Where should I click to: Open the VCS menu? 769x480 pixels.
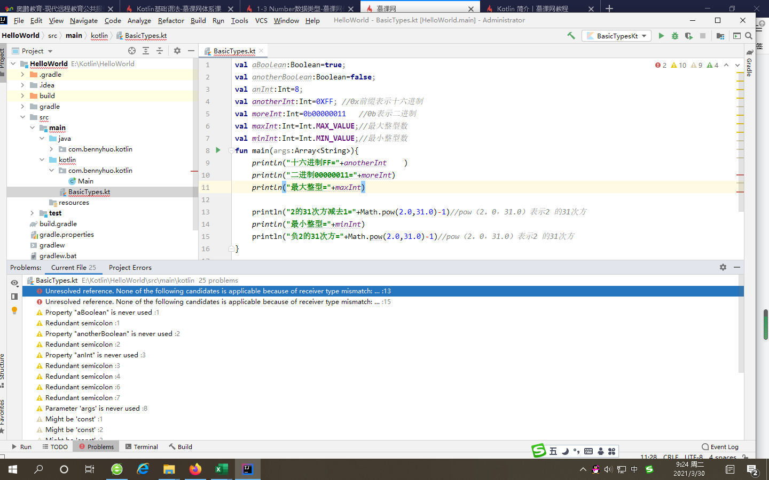[x=261, y=20]
